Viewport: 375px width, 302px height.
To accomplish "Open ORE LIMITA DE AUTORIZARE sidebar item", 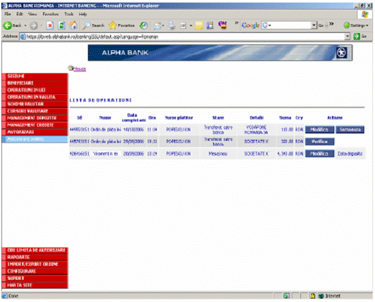I will 35,250.
